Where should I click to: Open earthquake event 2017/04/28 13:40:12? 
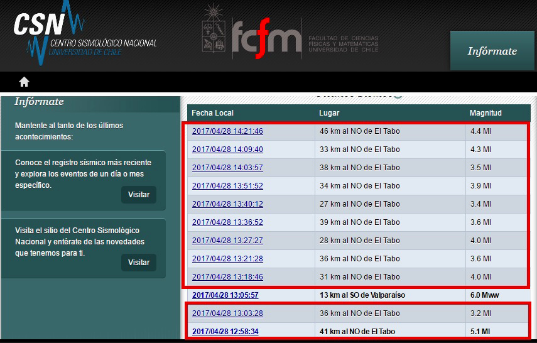point(227,204)
